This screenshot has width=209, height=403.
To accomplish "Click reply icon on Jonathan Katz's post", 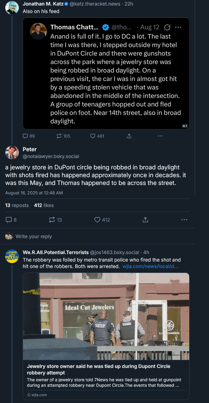I will [x=26, y=136].
